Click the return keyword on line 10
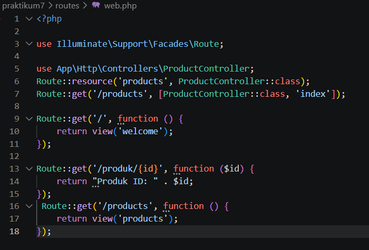 pyautogui.click(x=72, y=131)
